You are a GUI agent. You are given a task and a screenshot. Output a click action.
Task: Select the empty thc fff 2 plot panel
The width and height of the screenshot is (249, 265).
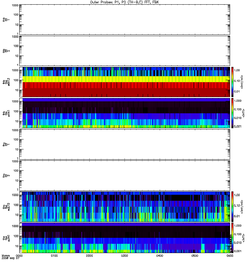click(124, 176)
